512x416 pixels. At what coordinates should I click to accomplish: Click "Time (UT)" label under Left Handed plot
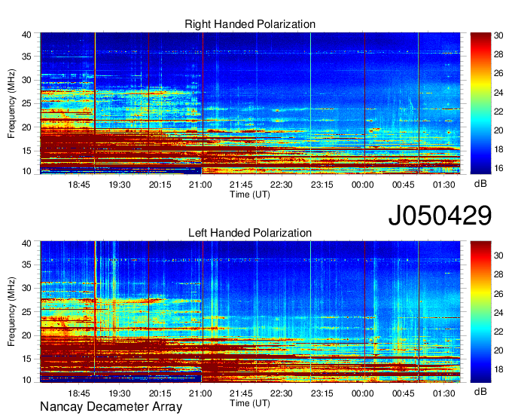click(x=250, y=403)
